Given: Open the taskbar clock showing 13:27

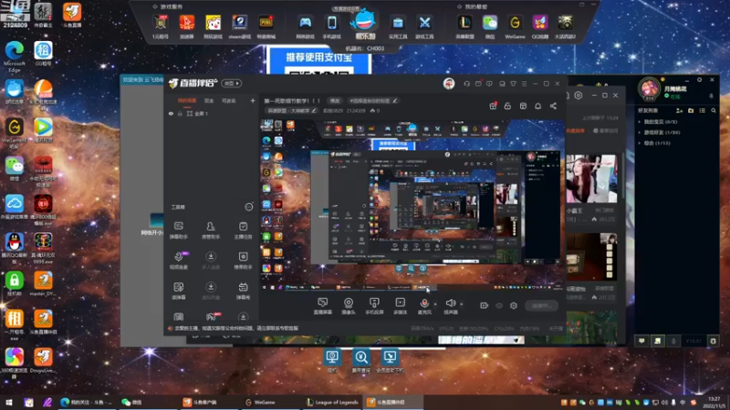Looking at the screenshot, I should (x=714, y=402).
